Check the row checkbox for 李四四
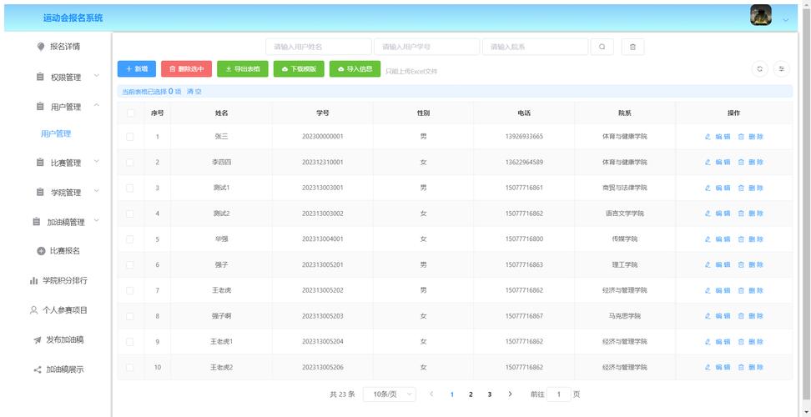 [x=130, y=163]
